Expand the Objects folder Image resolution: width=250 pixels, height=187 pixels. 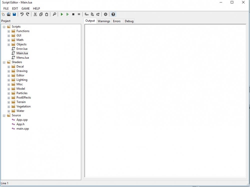(9, 45)
